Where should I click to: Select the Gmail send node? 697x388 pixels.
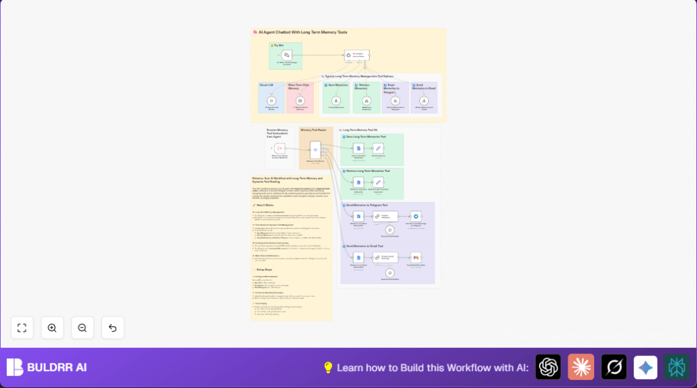(416, 258)
